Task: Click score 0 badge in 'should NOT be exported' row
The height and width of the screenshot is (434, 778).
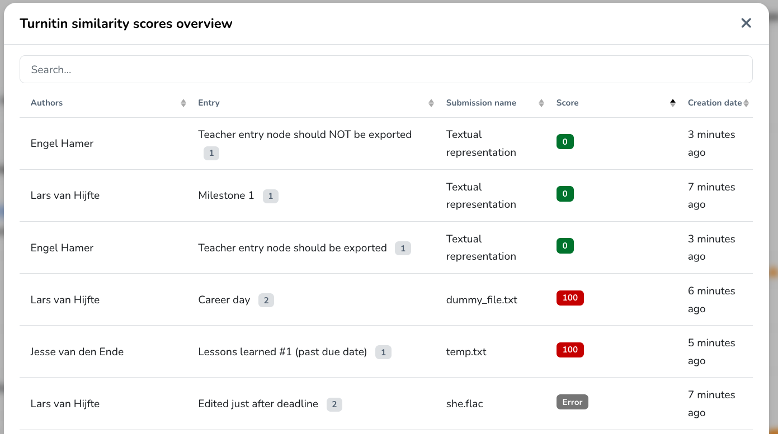Action: point(565,142)
